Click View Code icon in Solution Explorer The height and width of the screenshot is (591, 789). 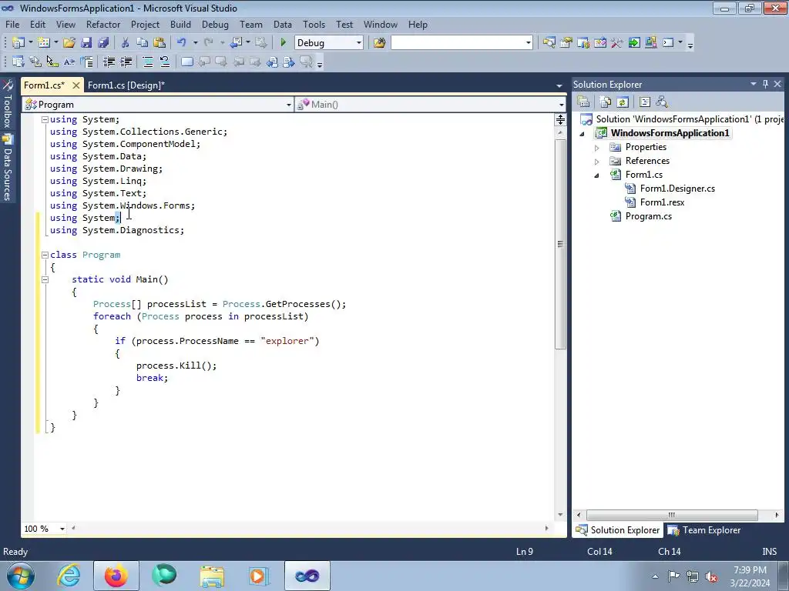click(645, 102)
